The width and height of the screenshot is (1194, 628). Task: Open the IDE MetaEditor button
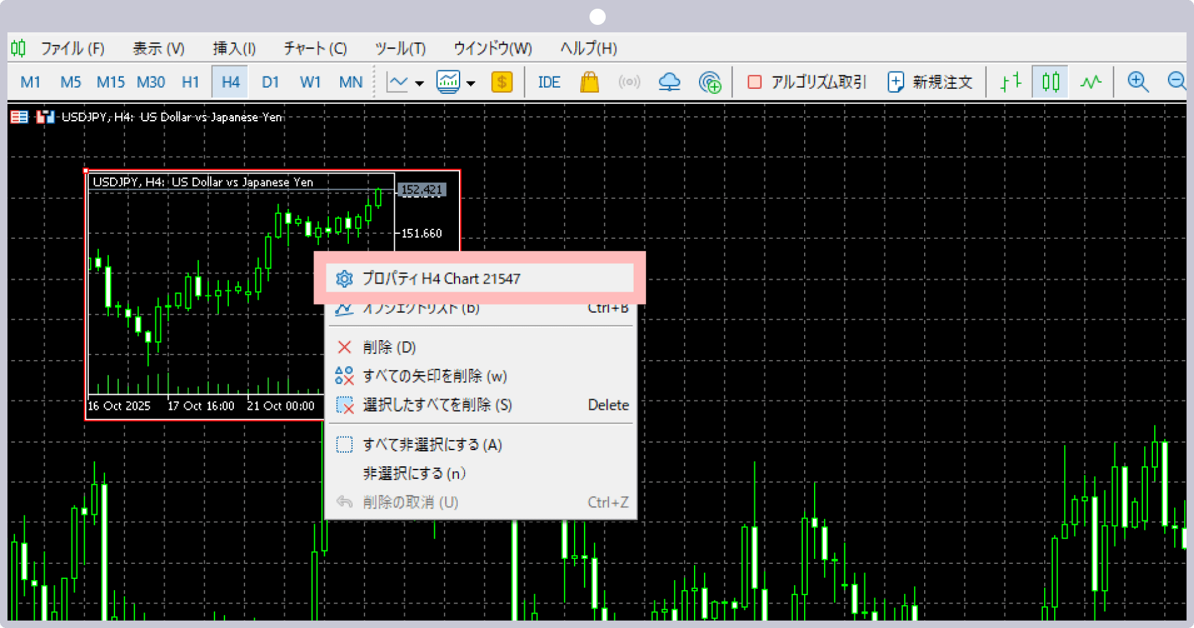pos(548,82)
